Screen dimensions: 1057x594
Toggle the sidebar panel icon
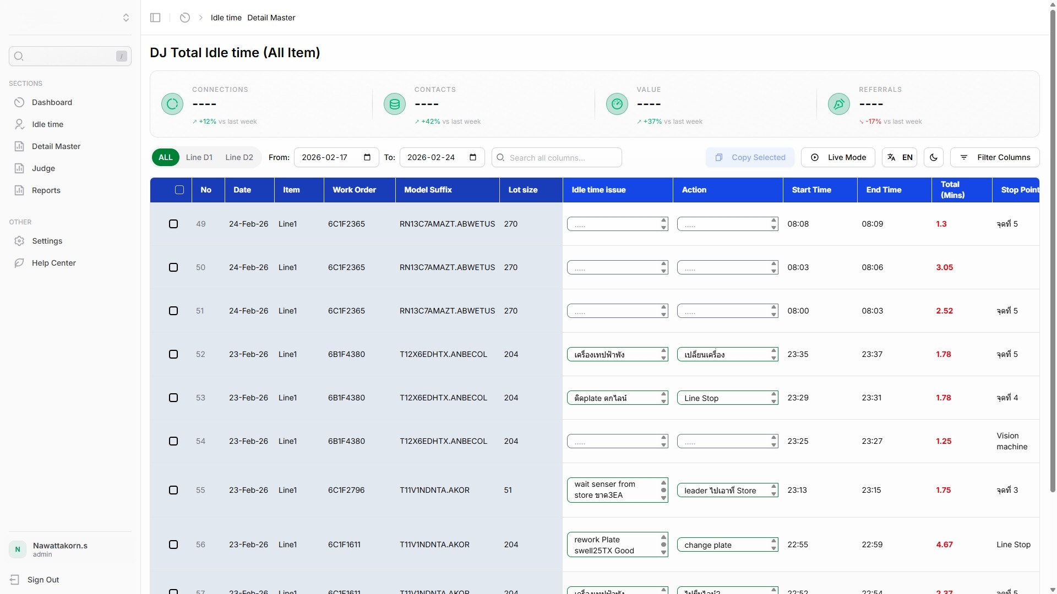pyautogui.click(x=155, y=18)
